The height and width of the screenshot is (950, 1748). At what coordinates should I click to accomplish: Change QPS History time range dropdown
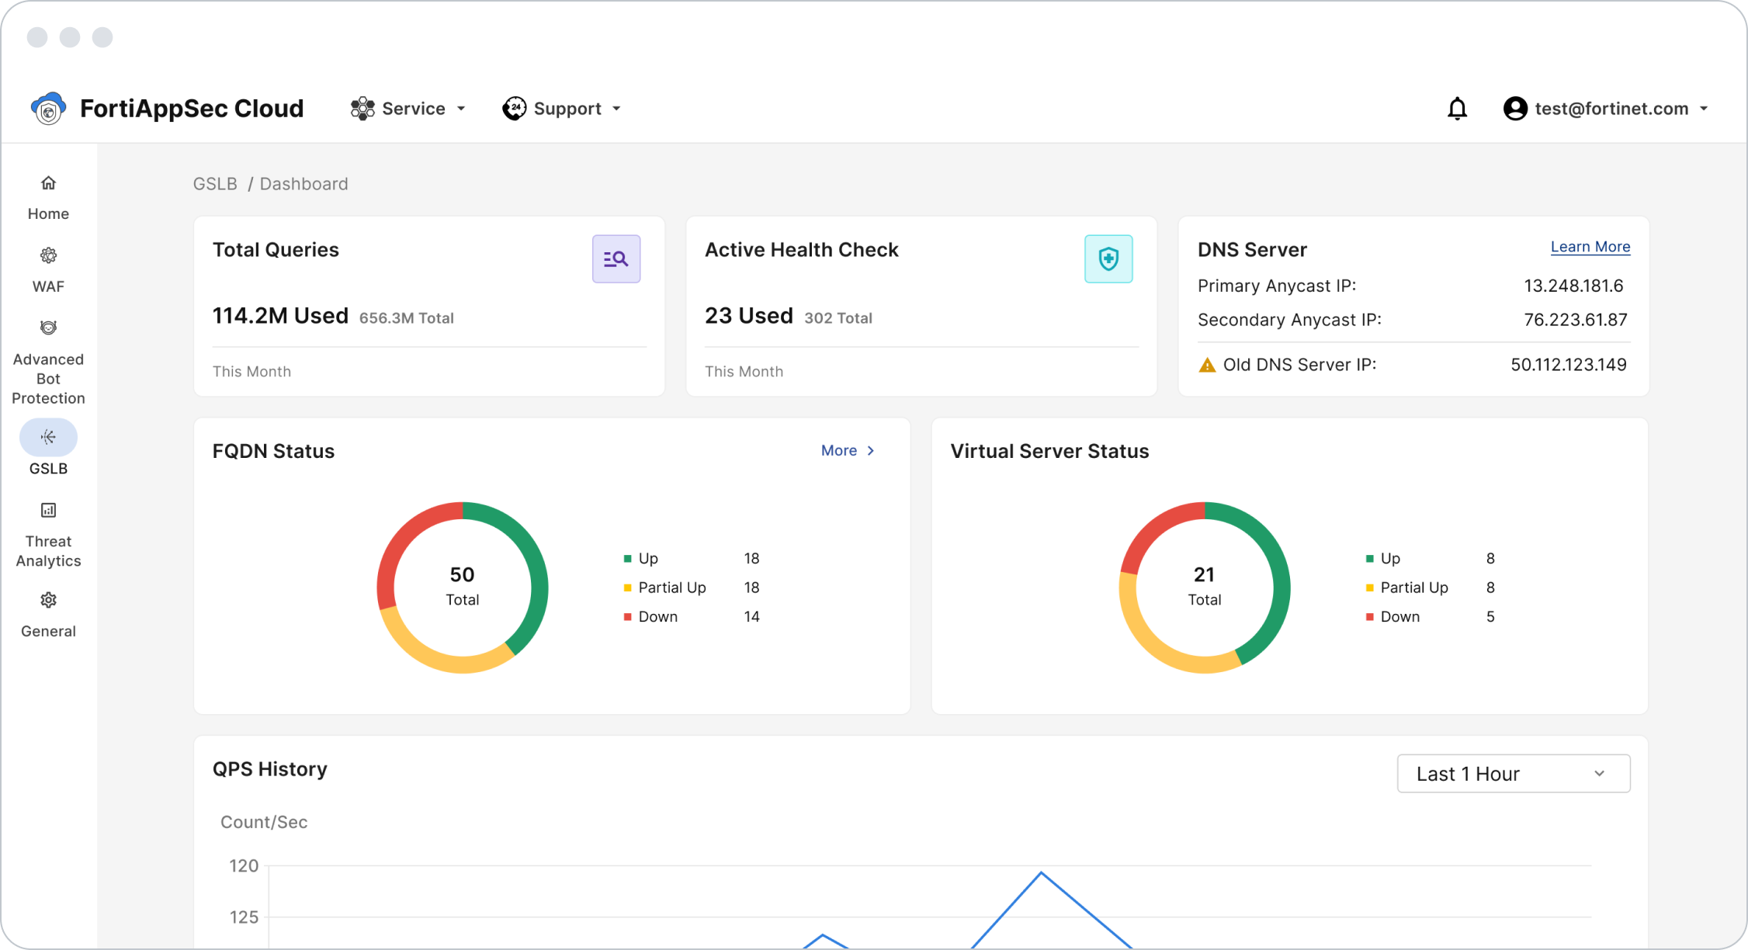coord(1512,773)
